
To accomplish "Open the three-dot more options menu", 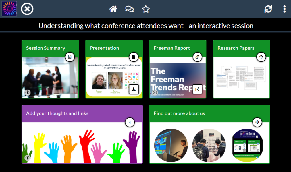I will (284, 9).
